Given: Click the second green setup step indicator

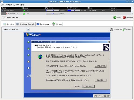Looking at the screenshot, I should pos(28,49).
